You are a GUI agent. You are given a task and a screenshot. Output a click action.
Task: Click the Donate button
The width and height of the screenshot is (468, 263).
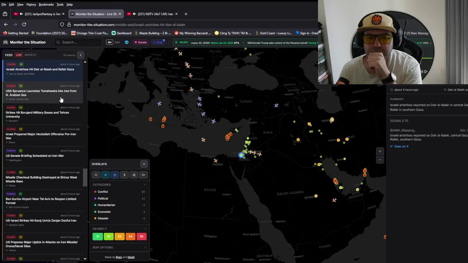140,42
